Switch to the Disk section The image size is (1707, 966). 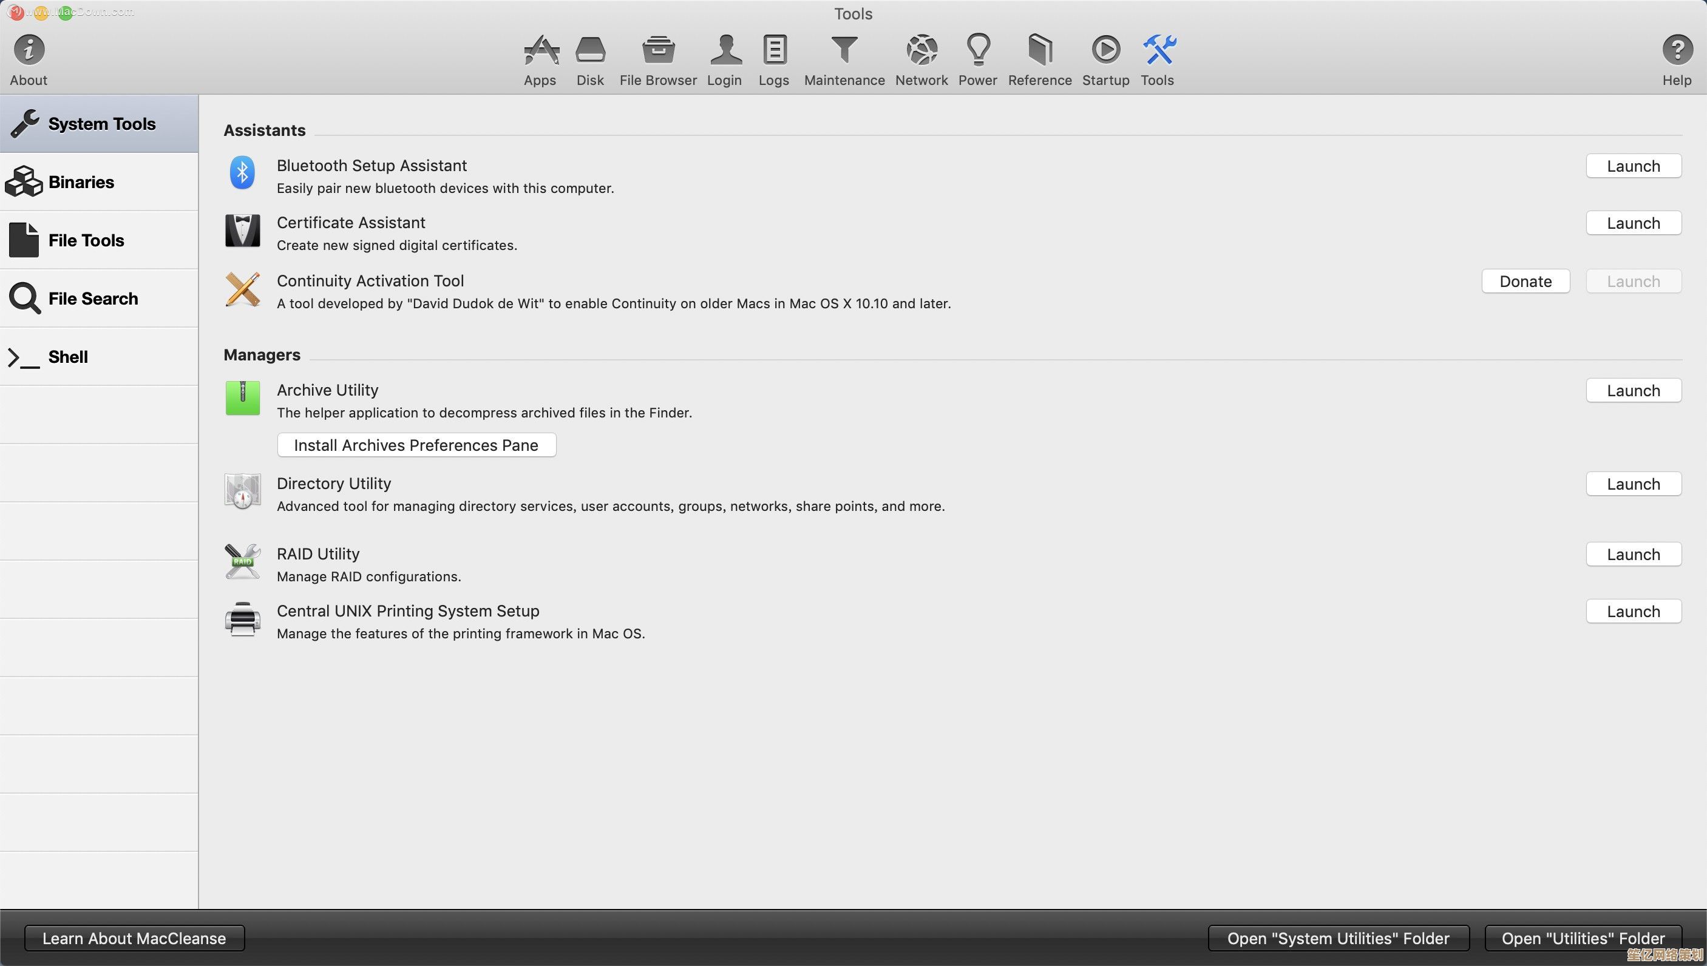pyautogui.click(x=590, y=50)
